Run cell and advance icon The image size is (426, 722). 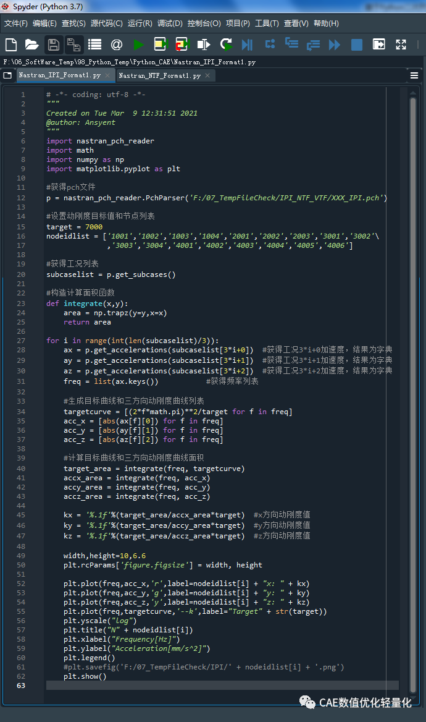click(182, 45)
